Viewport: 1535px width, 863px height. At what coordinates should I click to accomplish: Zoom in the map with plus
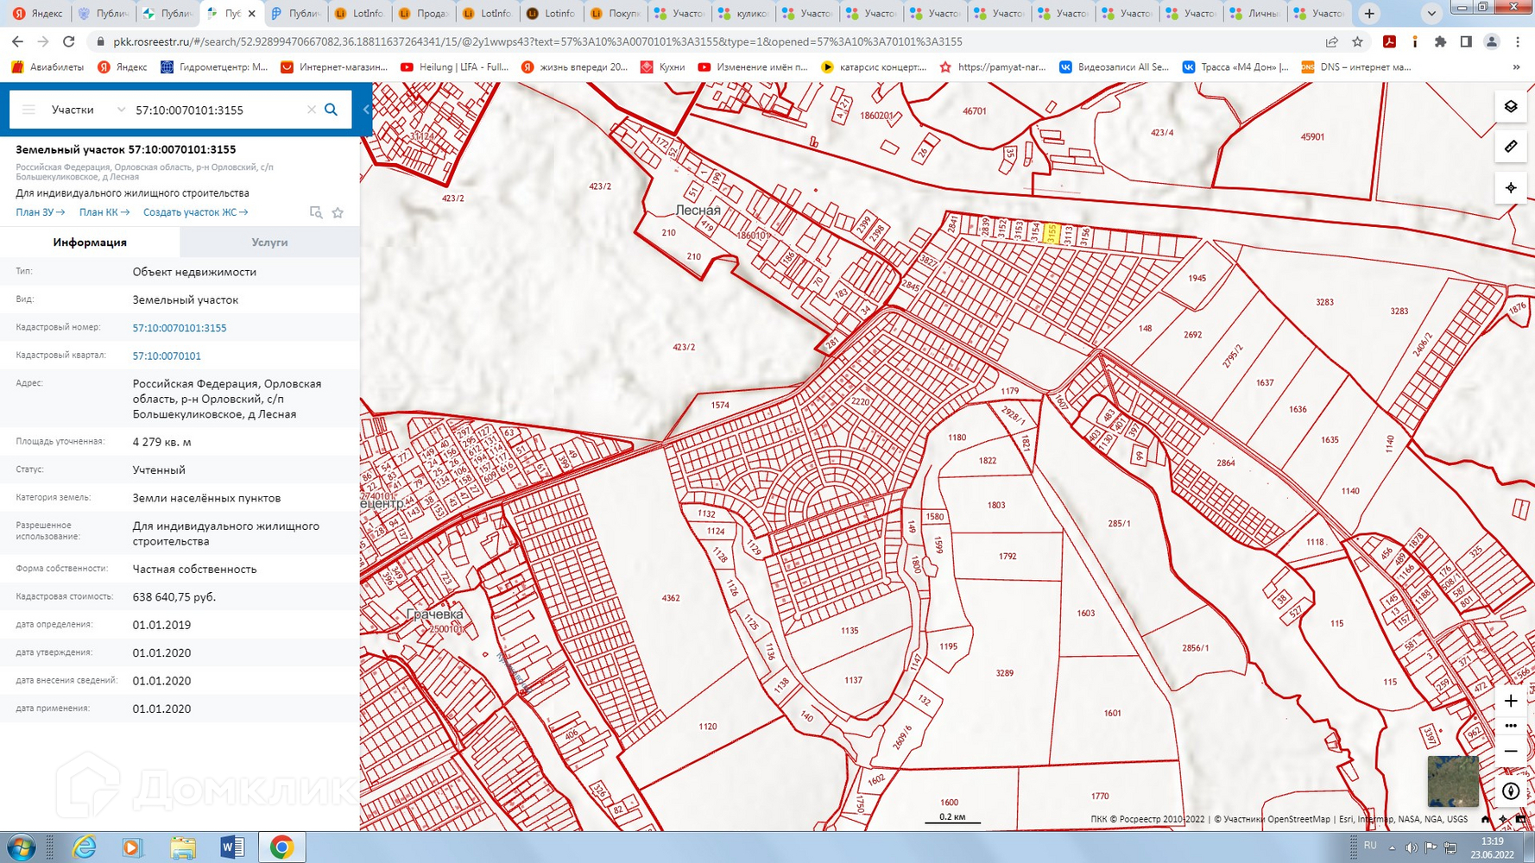tap(1510, 701)
